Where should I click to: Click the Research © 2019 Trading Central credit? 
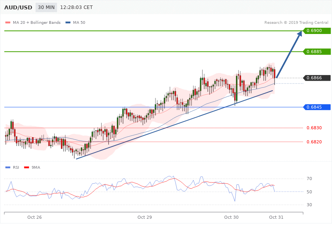(296, 22)
